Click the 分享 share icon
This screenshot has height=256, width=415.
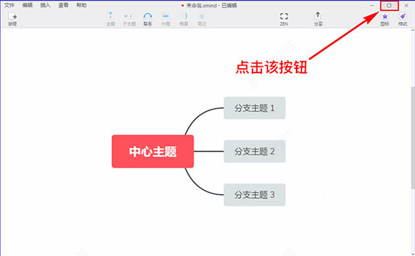click(318, 19)
